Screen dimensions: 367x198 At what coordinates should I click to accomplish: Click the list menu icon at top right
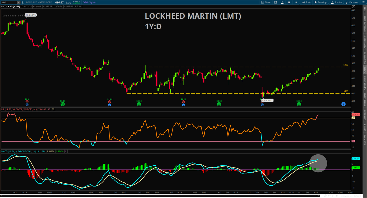click(x=364, y=2)
